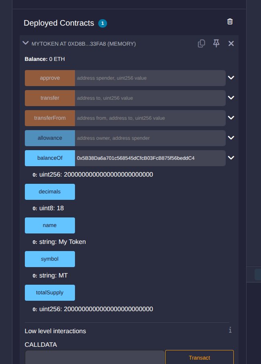The image size is (261, 364).
Task: Query balanceOf for the entered address
Action: click(x=50, y=158)
